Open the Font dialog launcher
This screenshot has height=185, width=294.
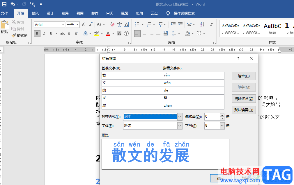click(129, 43)
